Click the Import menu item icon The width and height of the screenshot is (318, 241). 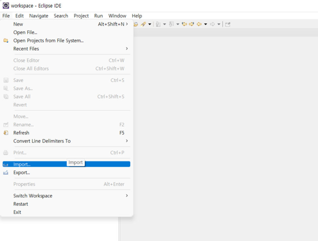(x=6, y=164)
